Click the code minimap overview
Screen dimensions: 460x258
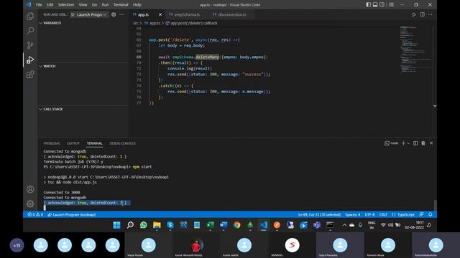(x=415, y=49)
